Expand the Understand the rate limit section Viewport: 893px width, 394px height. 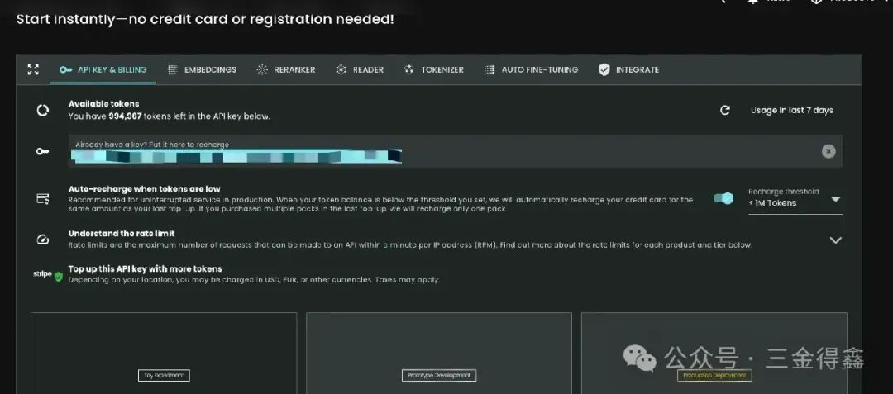point(835,240)
